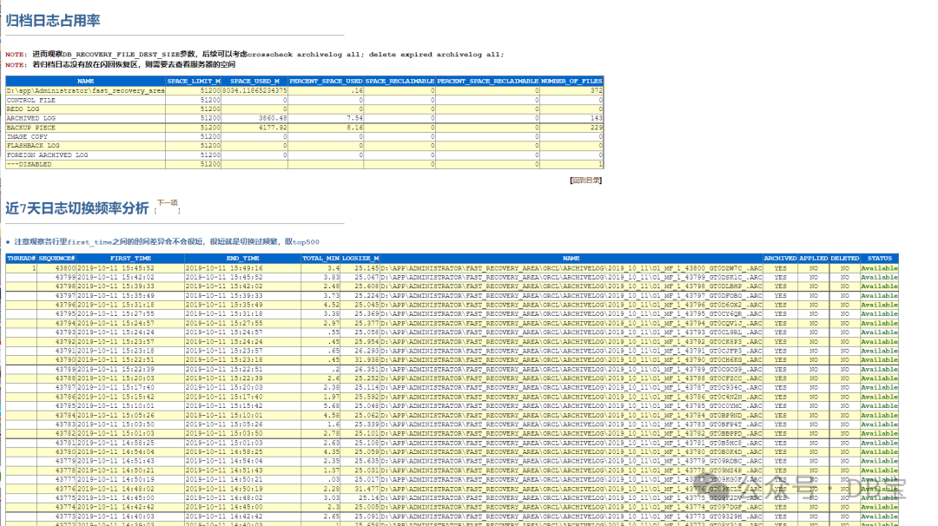Click the 回到目录 link
Image resolution: width=938 pixels, height=526 pixels.
click(x=585, y=180)
